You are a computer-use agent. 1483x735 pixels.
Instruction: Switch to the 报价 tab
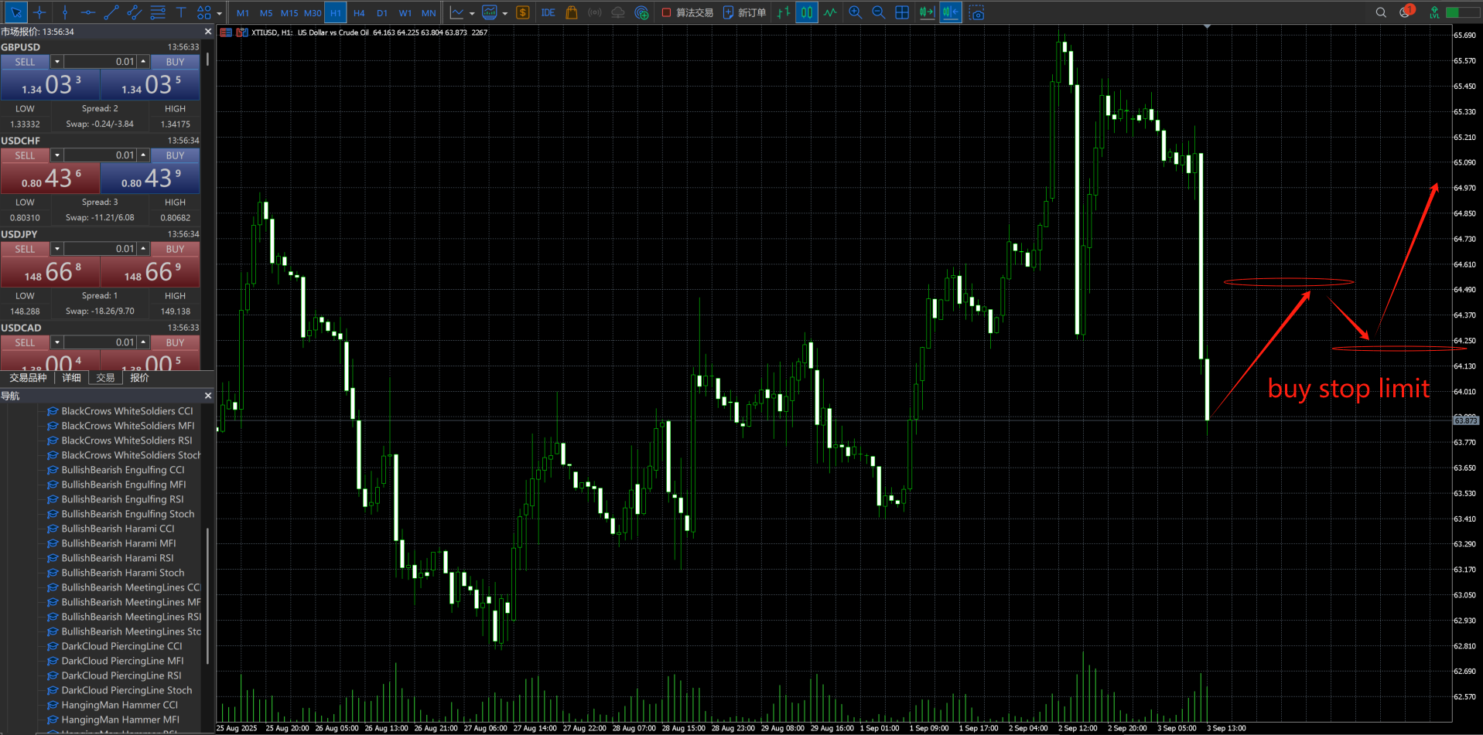(139, 378)
